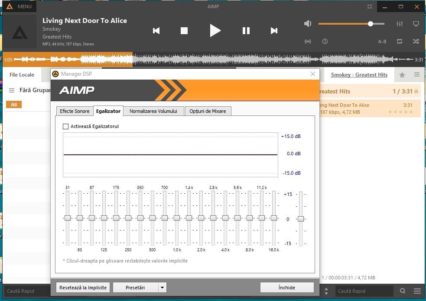
Task: Open the File Locale tab
Action: pyautogui.click(x=22, y=75)
